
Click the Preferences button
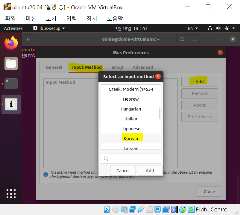coord(200,117)
